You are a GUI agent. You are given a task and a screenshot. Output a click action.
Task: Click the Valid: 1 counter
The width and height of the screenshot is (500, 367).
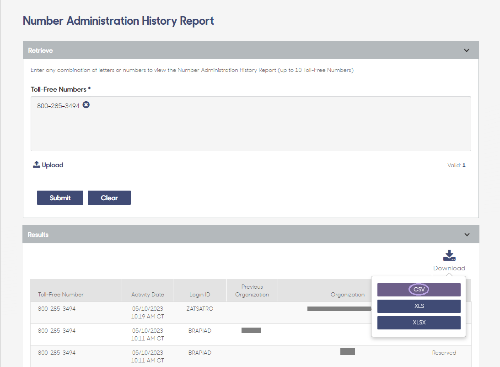(x=457, y=165)
